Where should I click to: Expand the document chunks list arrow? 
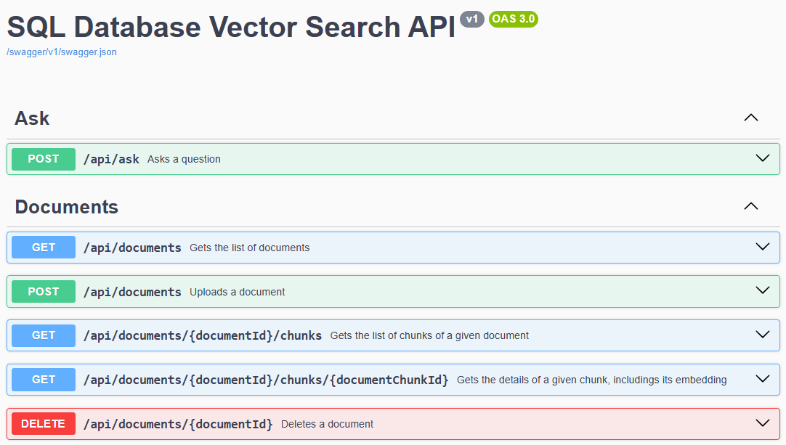(x=762, y=335)
